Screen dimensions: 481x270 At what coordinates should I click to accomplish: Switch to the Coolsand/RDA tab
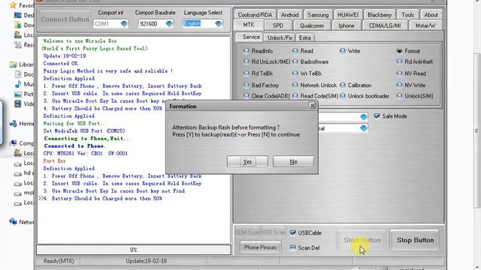255,15
